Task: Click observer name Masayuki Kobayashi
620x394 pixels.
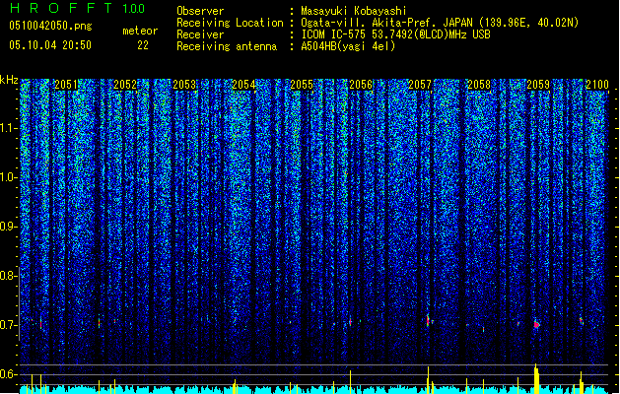Action: [354, 11]
